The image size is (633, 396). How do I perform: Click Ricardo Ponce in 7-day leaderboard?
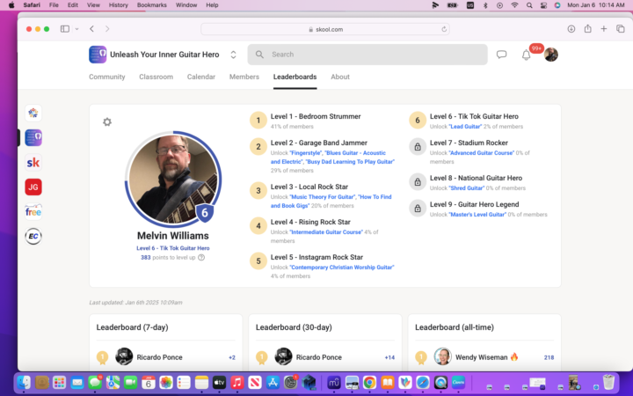coord(160,357)
